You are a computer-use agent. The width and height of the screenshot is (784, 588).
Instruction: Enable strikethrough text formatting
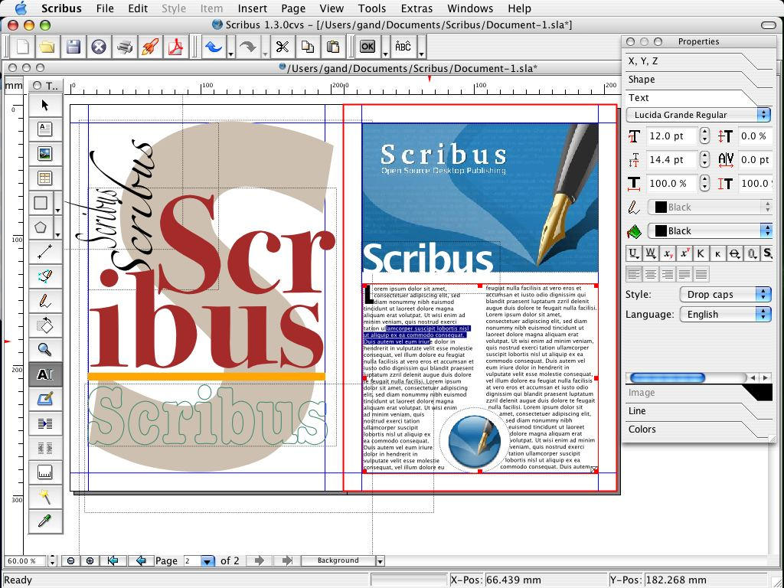(733, 253)
